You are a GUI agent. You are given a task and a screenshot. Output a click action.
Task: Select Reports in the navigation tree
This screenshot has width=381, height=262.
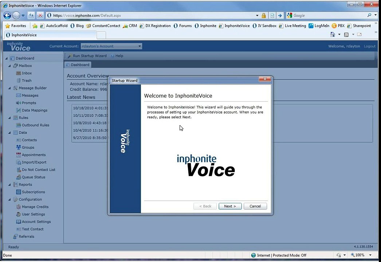[x=25, y=184]
